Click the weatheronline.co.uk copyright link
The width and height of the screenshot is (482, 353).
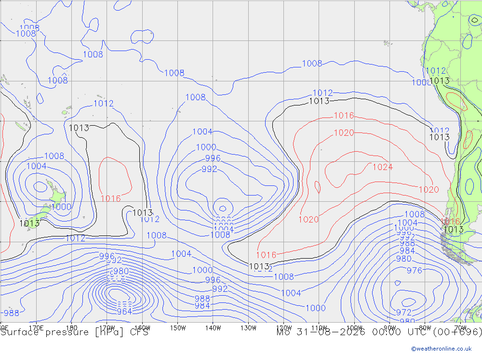point(442,349)
